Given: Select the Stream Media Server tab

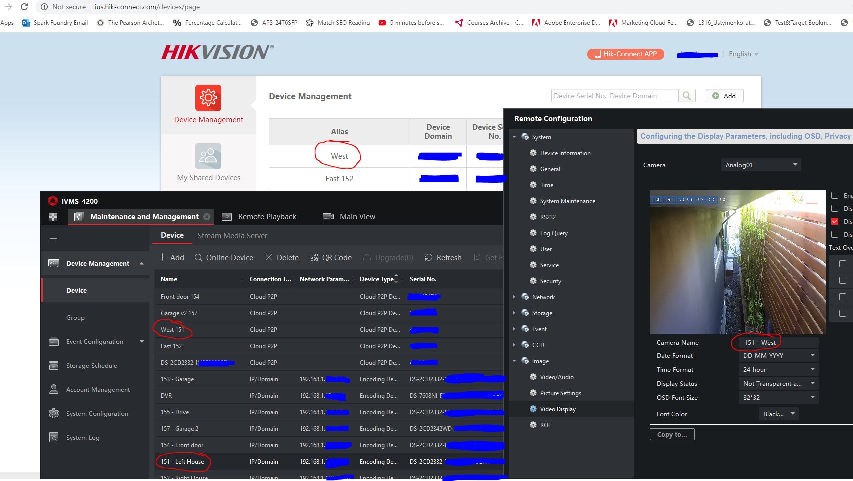Looking at the screenshot, I should click(232, 236).
